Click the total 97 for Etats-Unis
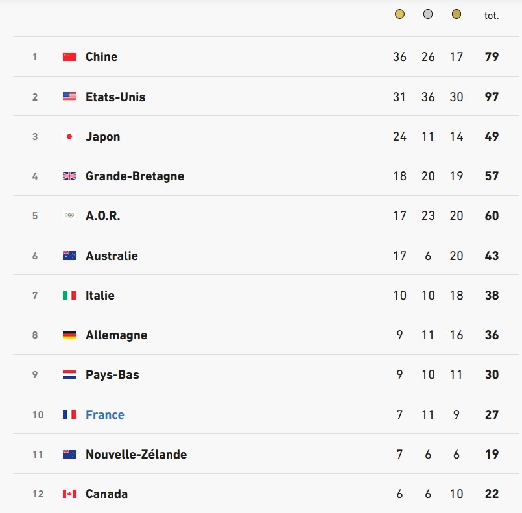 click(492, 97)
